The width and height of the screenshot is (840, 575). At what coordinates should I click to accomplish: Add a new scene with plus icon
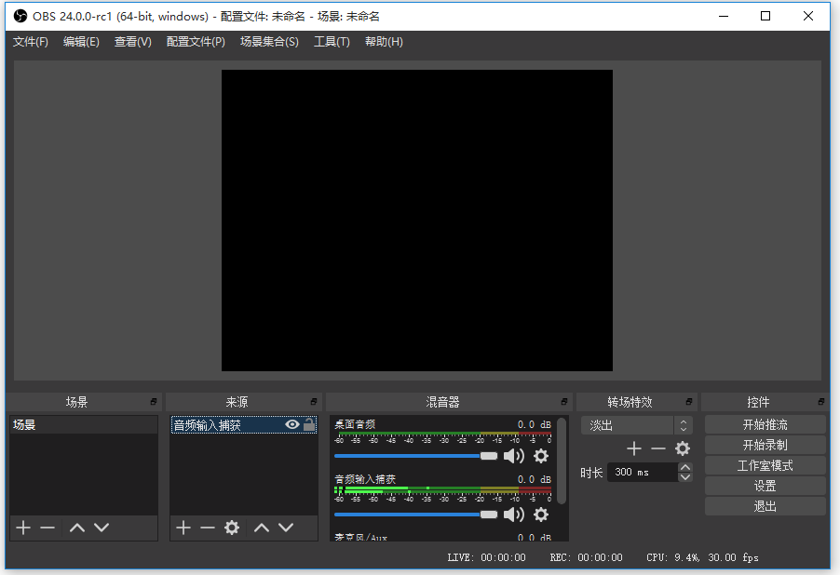point(23,528)
